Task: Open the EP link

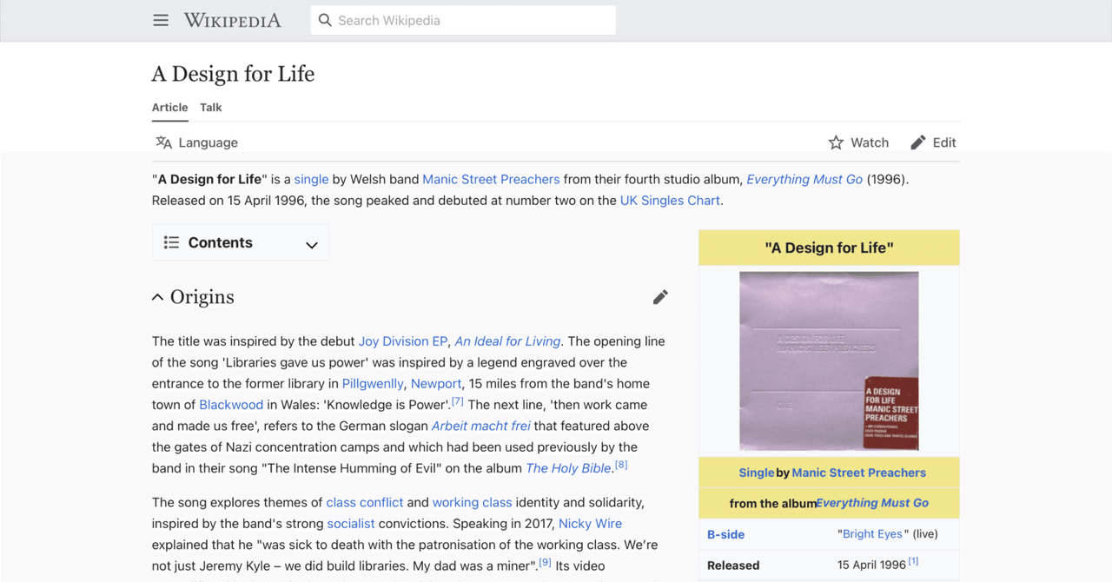Action: (x=440, y=341)
